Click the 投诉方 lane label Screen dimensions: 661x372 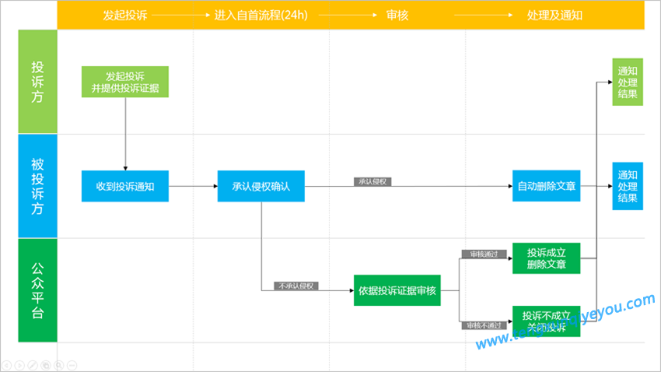(x=37, y=82)
